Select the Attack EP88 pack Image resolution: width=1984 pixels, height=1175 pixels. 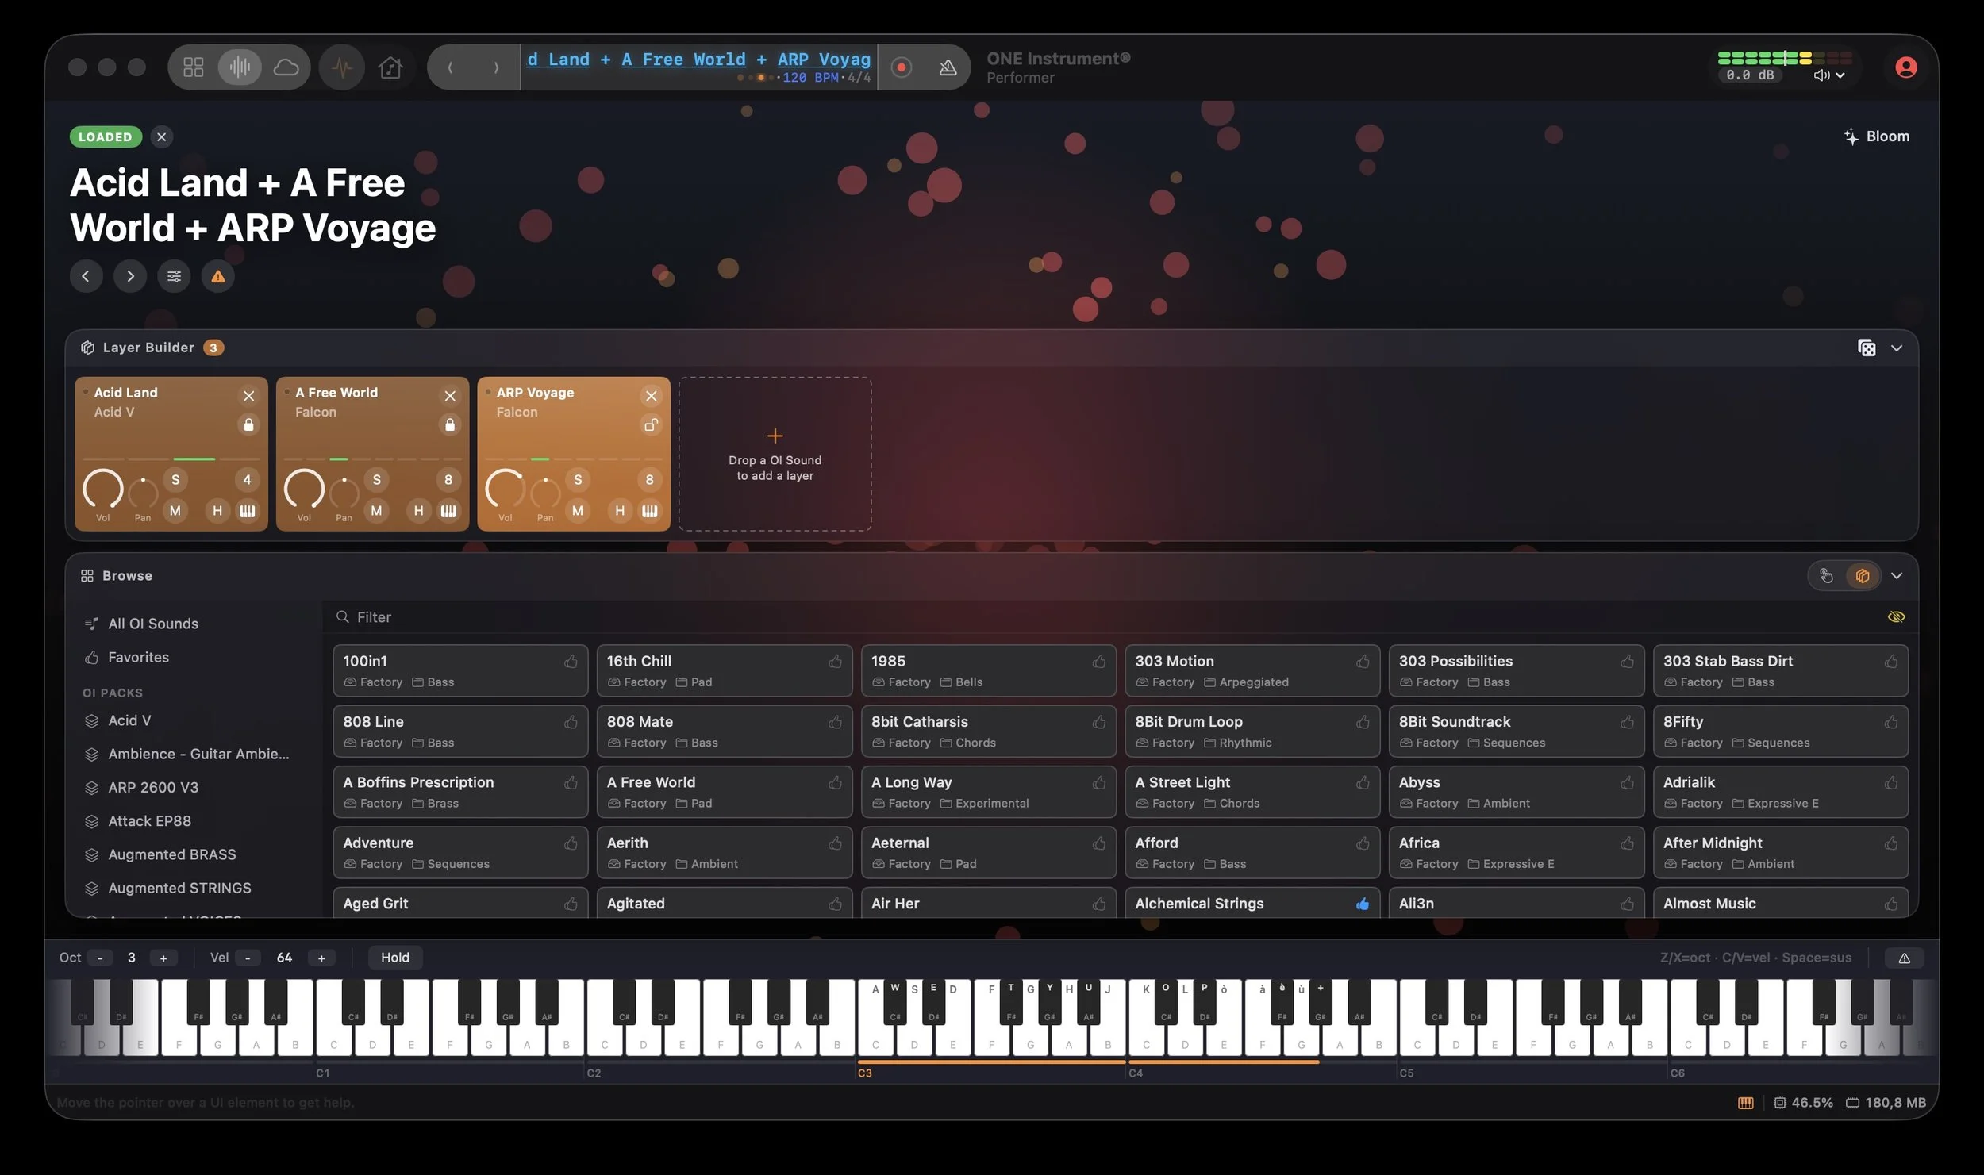pos(149,820)
